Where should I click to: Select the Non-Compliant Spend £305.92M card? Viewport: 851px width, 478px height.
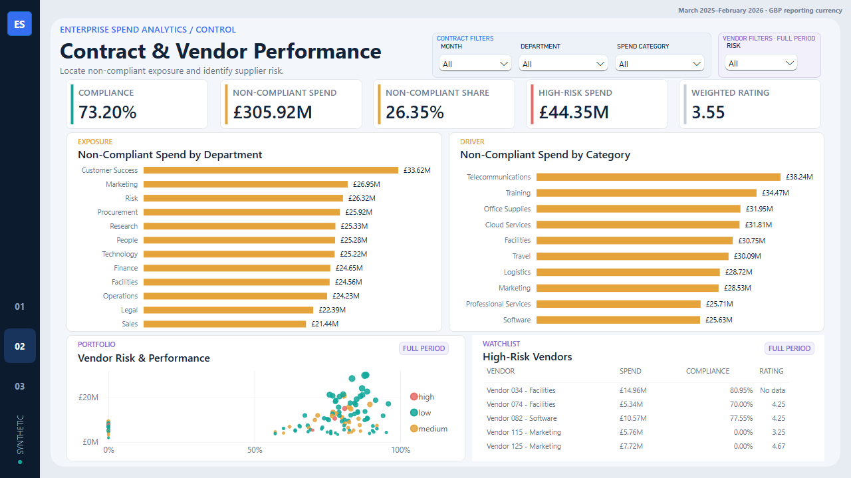click(x=291, y=104)
